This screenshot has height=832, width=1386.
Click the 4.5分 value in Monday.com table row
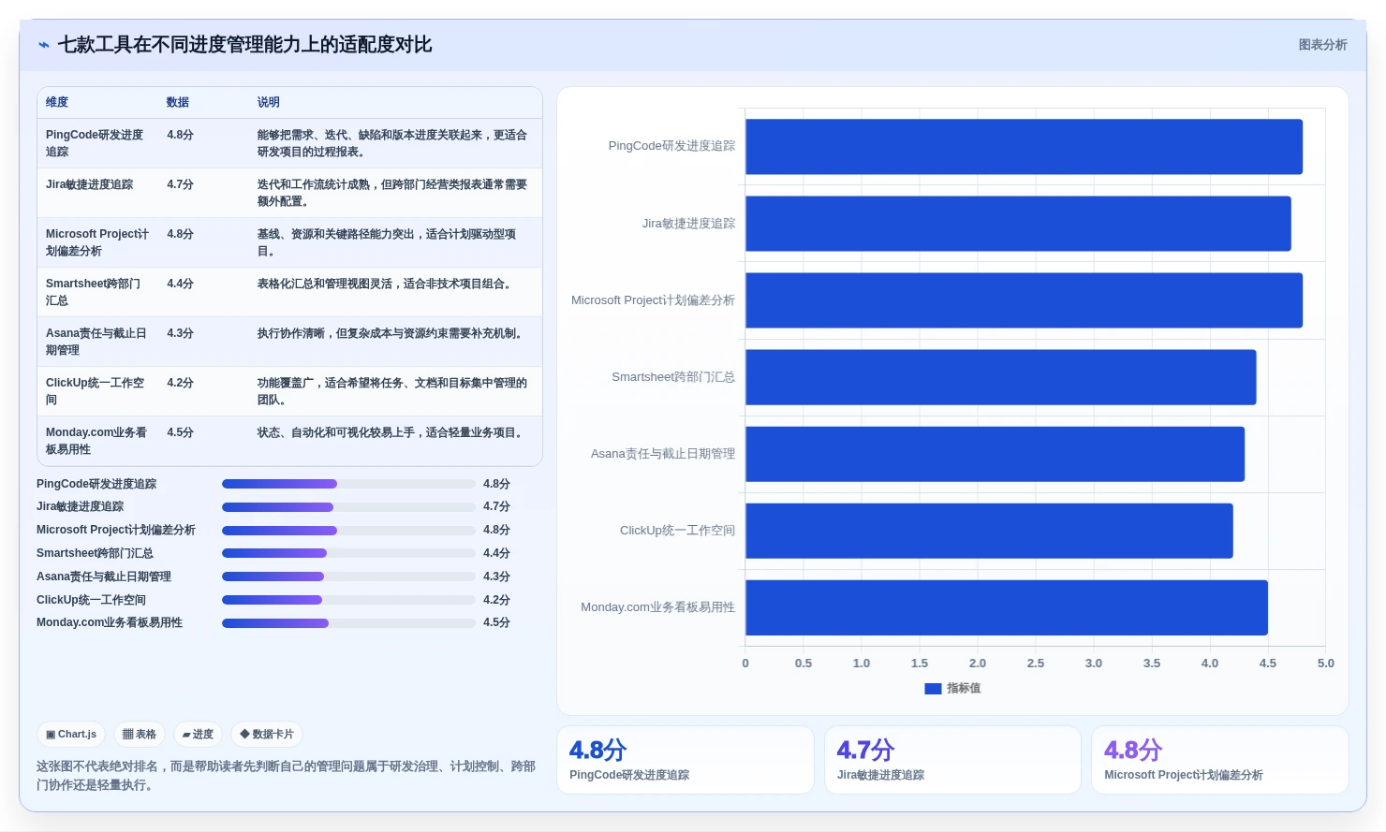(x=181, y=432)
